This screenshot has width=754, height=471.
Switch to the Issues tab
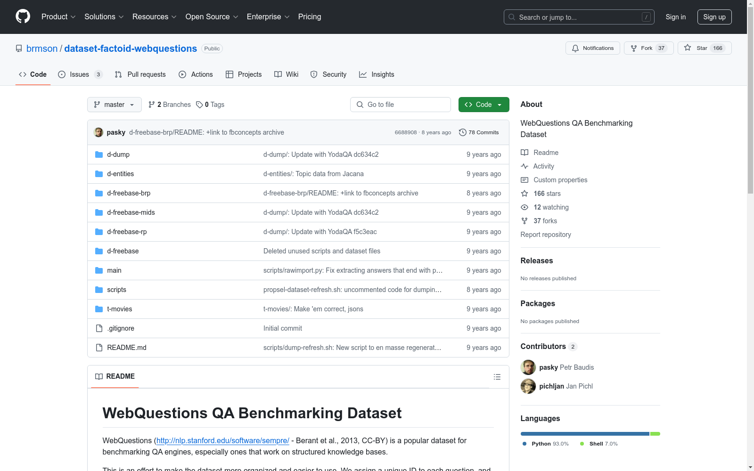pos(80,74)
